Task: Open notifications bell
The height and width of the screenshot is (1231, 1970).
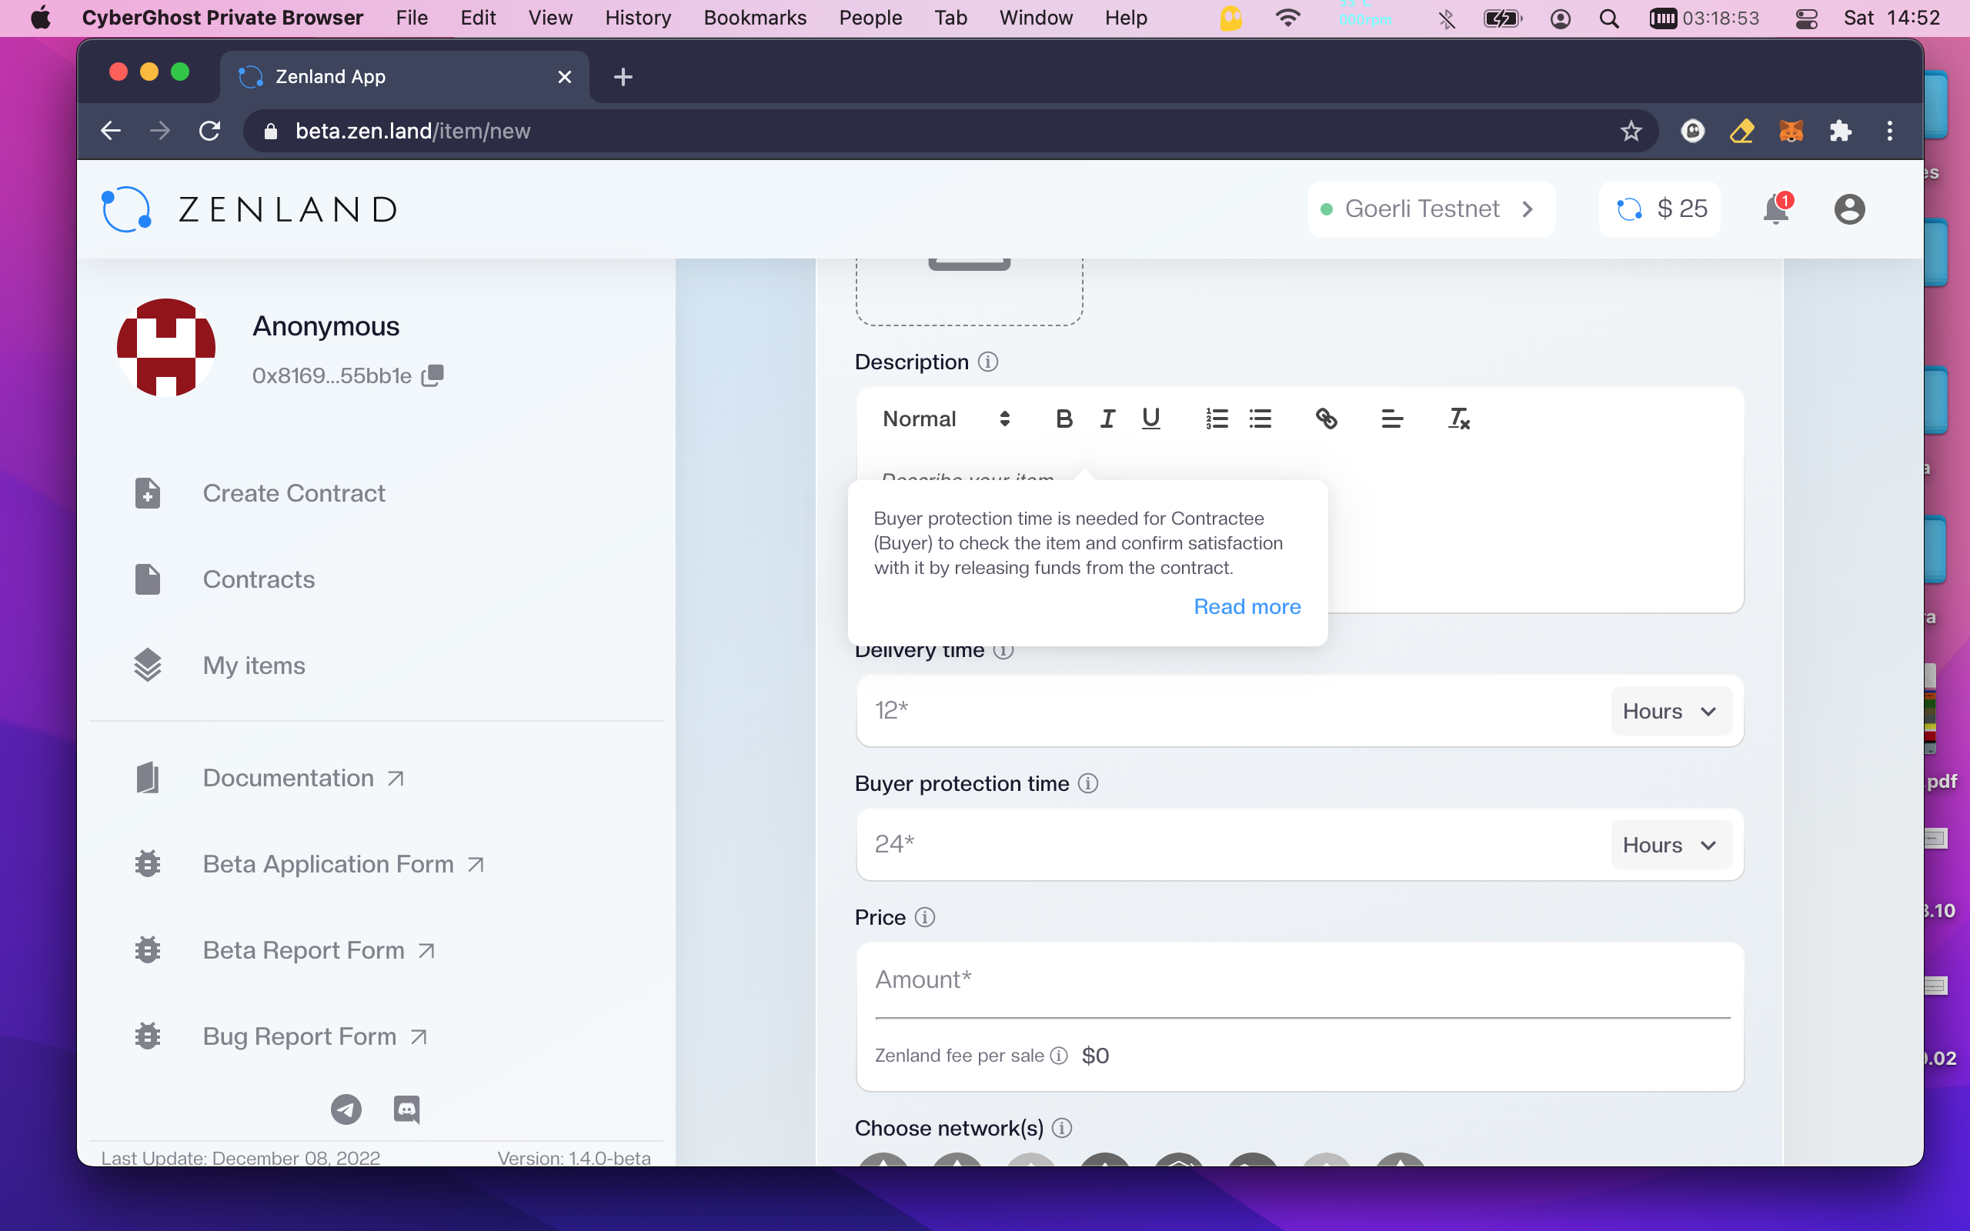Action: point(1775,209)
